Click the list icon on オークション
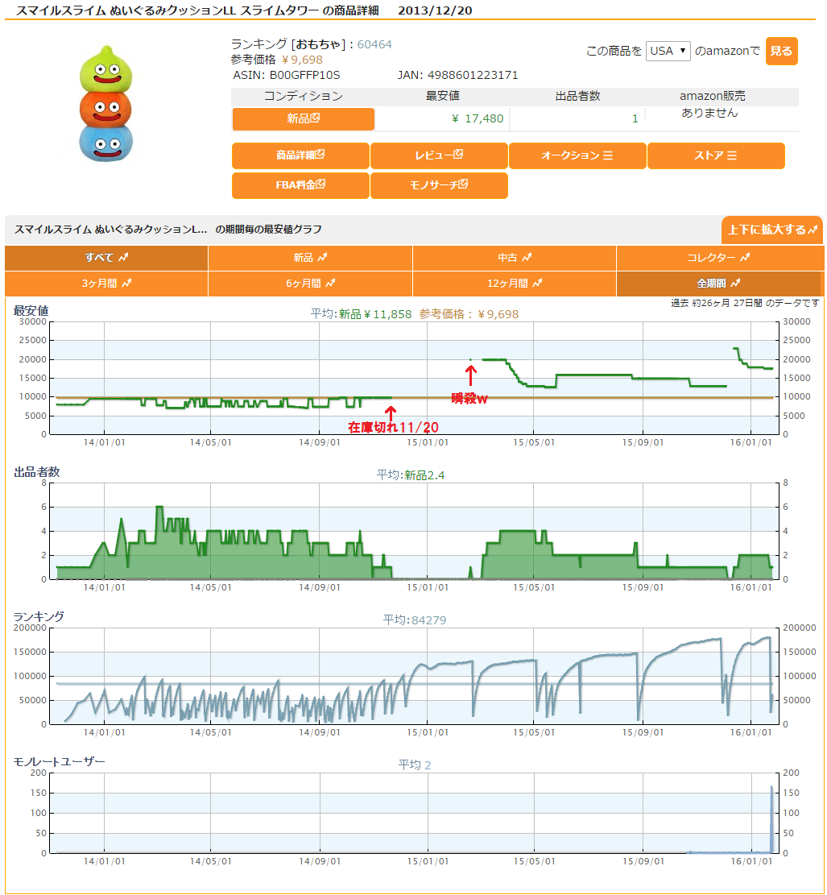Screen dimensions: 827x895 (608, 155)
